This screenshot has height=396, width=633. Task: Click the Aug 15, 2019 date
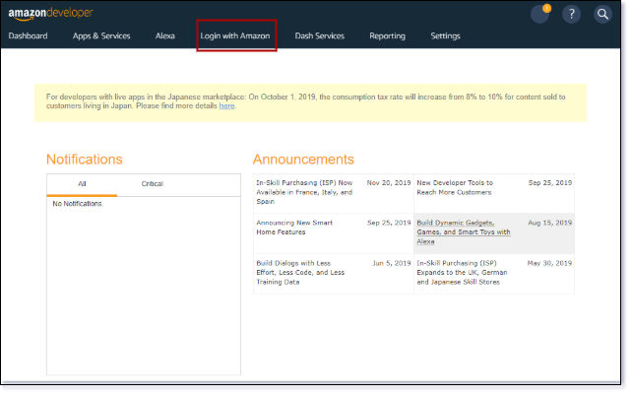(550, 223)
